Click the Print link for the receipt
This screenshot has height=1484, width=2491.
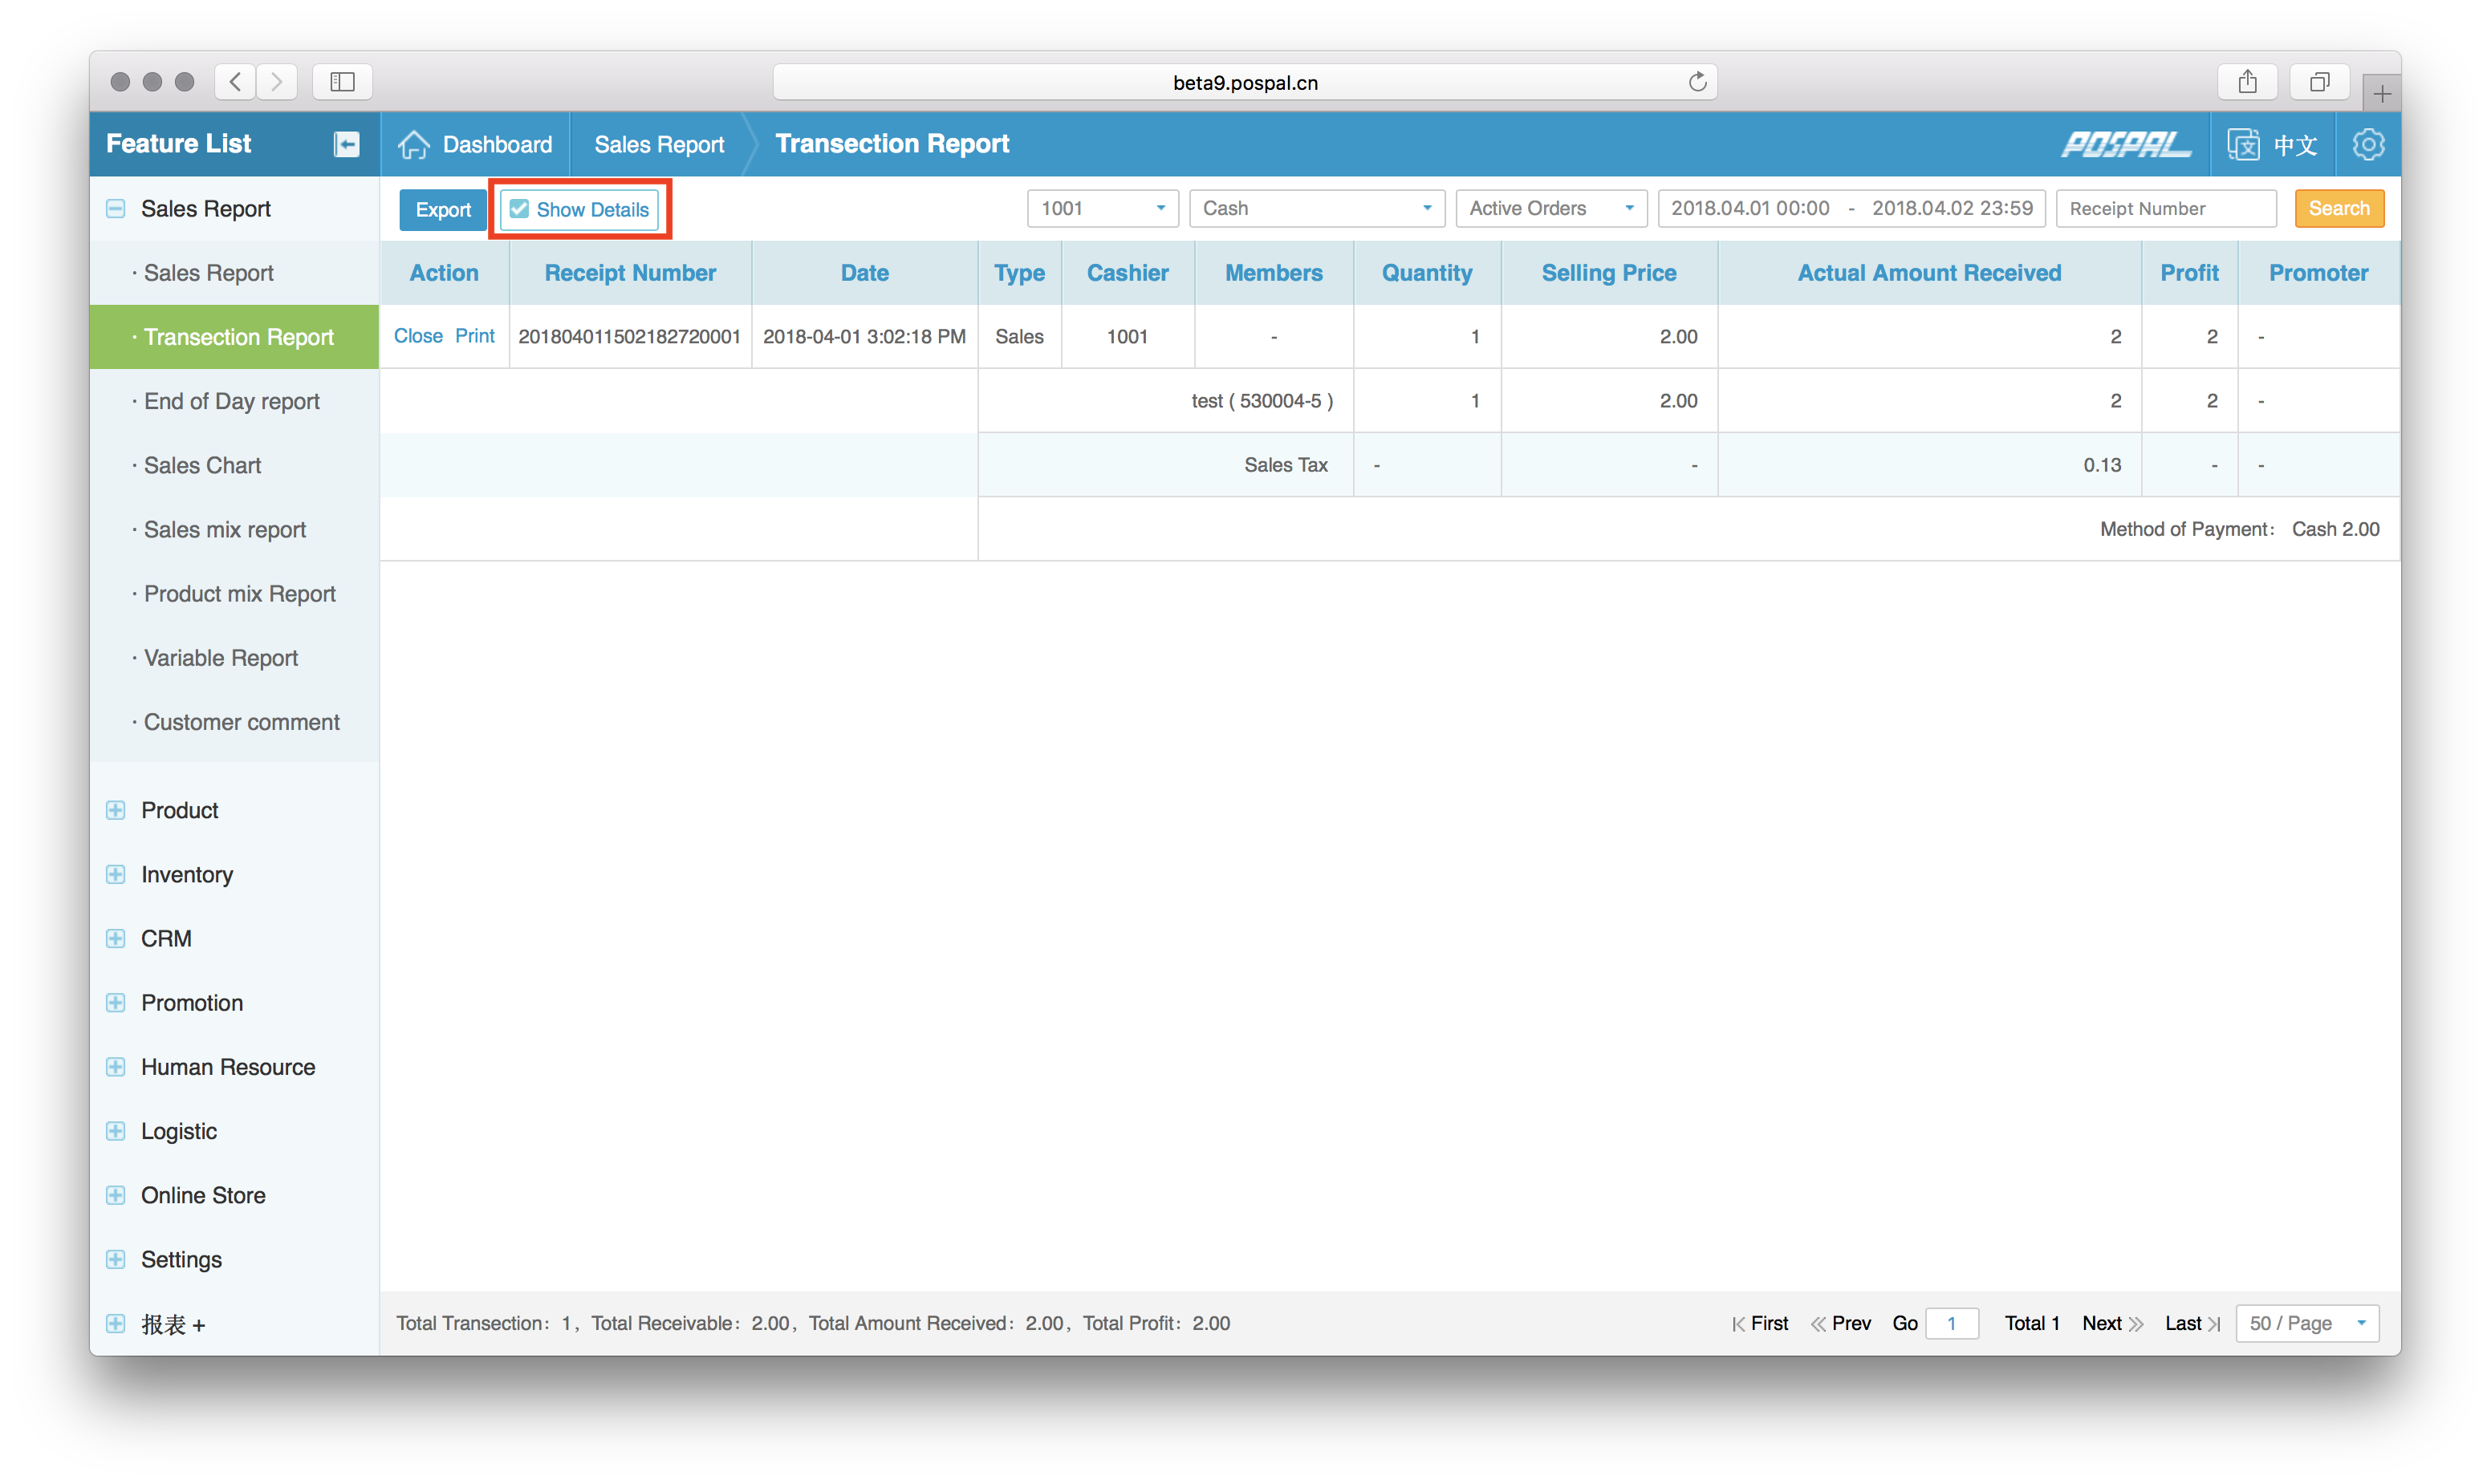[x=474, y=336]
